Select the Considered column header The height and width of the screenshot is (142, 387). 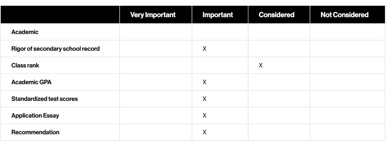276,15
